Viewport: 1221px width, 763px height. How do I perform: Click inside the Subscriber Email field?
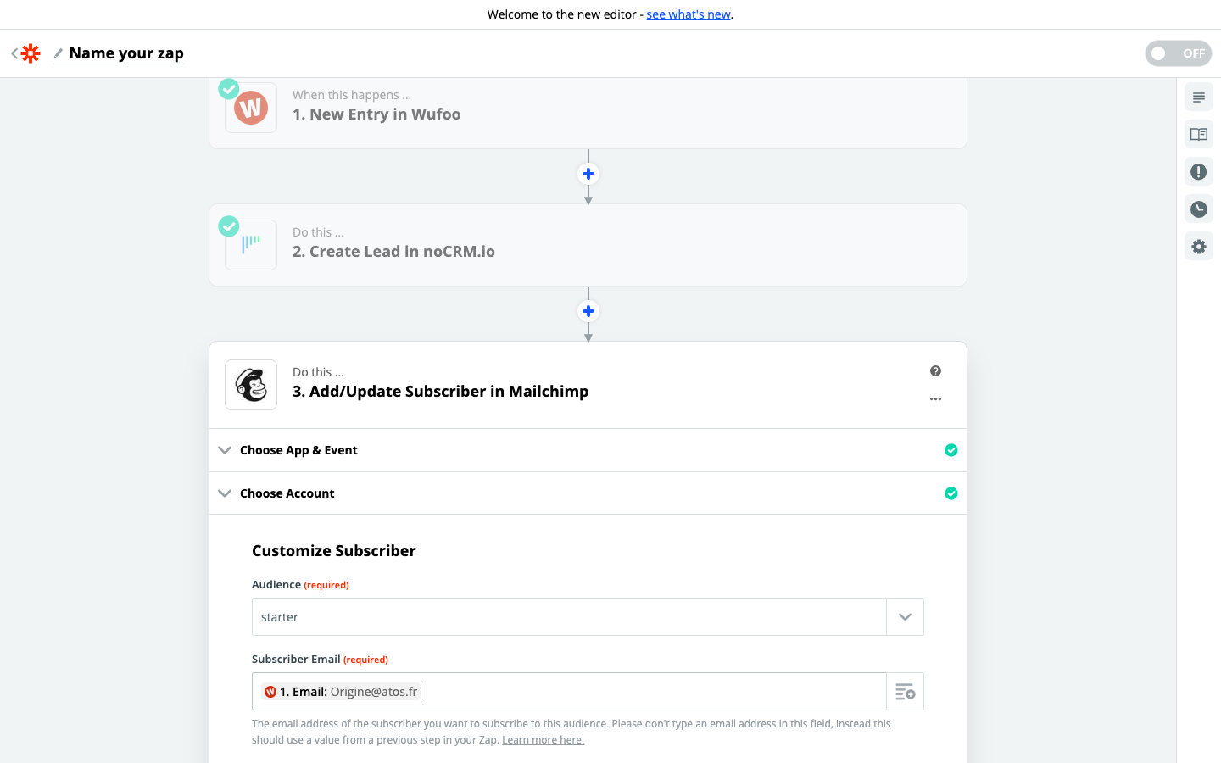pyautogui.click(x=644, y=692)
